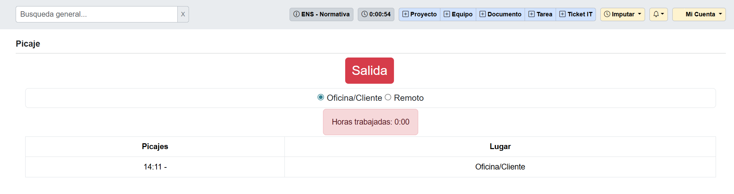Open the bell notifications icon

point(656,14)
